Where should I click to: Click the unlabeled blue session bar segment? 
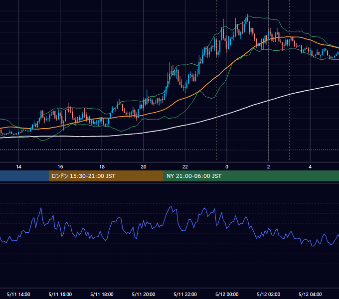(x=24, y=176)
